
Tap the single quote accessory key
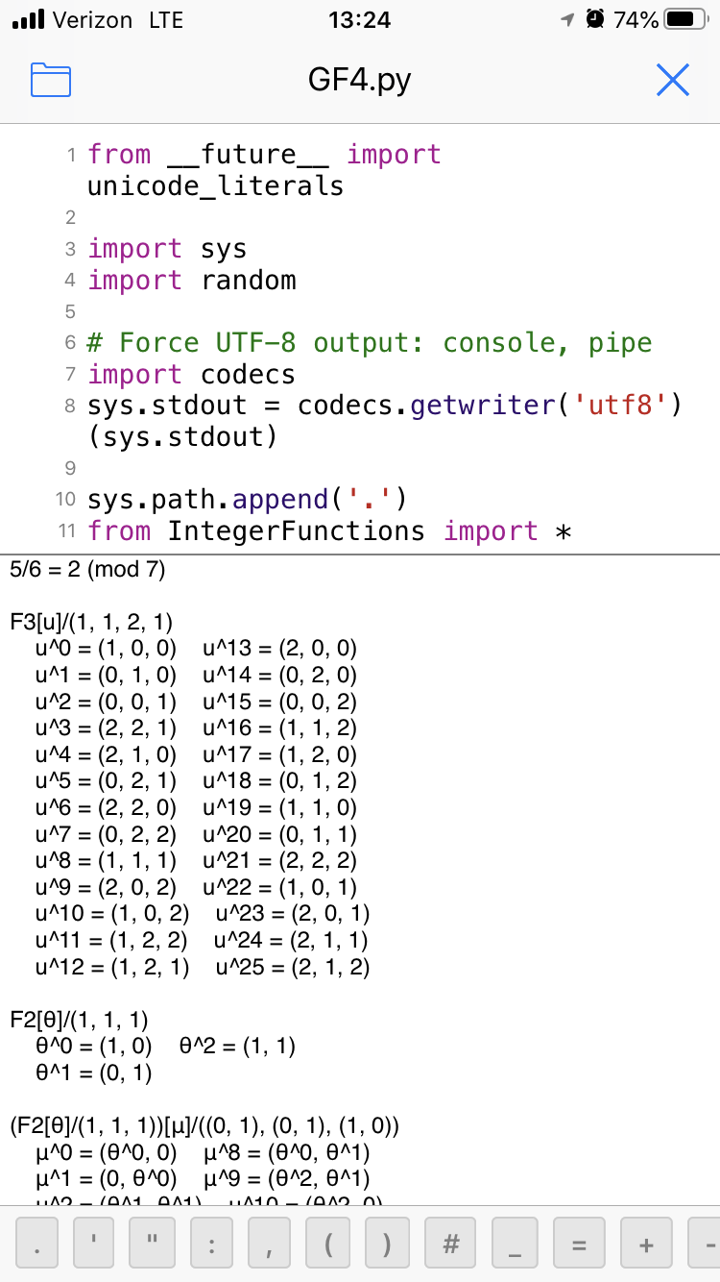(x=94, y=1242)
